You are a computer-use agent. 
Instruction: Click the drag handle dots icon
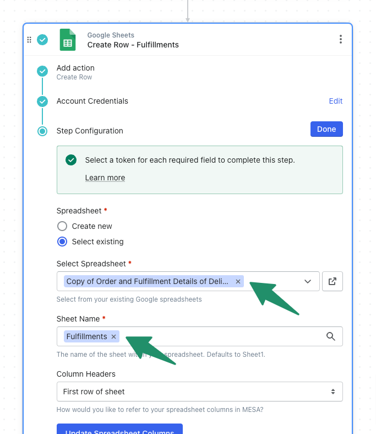pyautogui.click(x=29, y=40)
